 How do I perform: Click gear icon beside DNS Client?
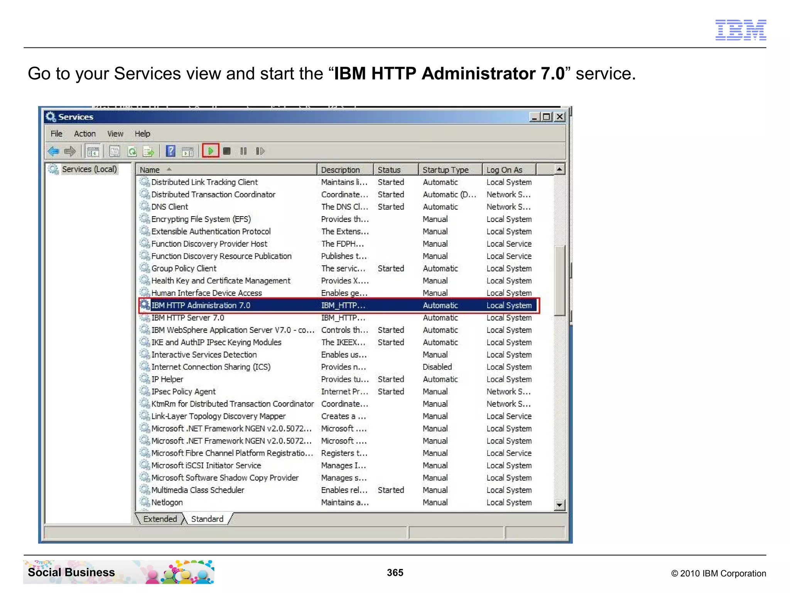145,207
